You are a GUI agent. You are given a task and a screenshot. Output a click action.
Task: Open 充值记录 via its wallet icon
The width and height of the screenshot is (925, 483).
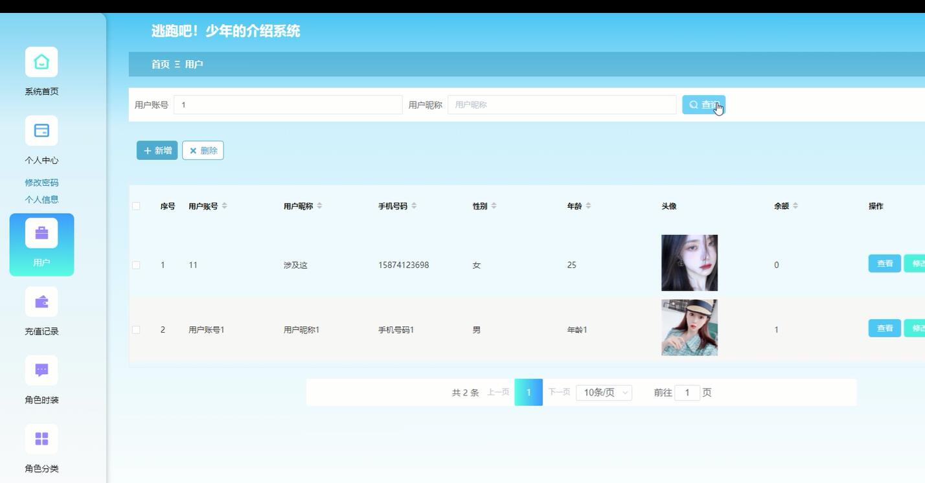41,301
